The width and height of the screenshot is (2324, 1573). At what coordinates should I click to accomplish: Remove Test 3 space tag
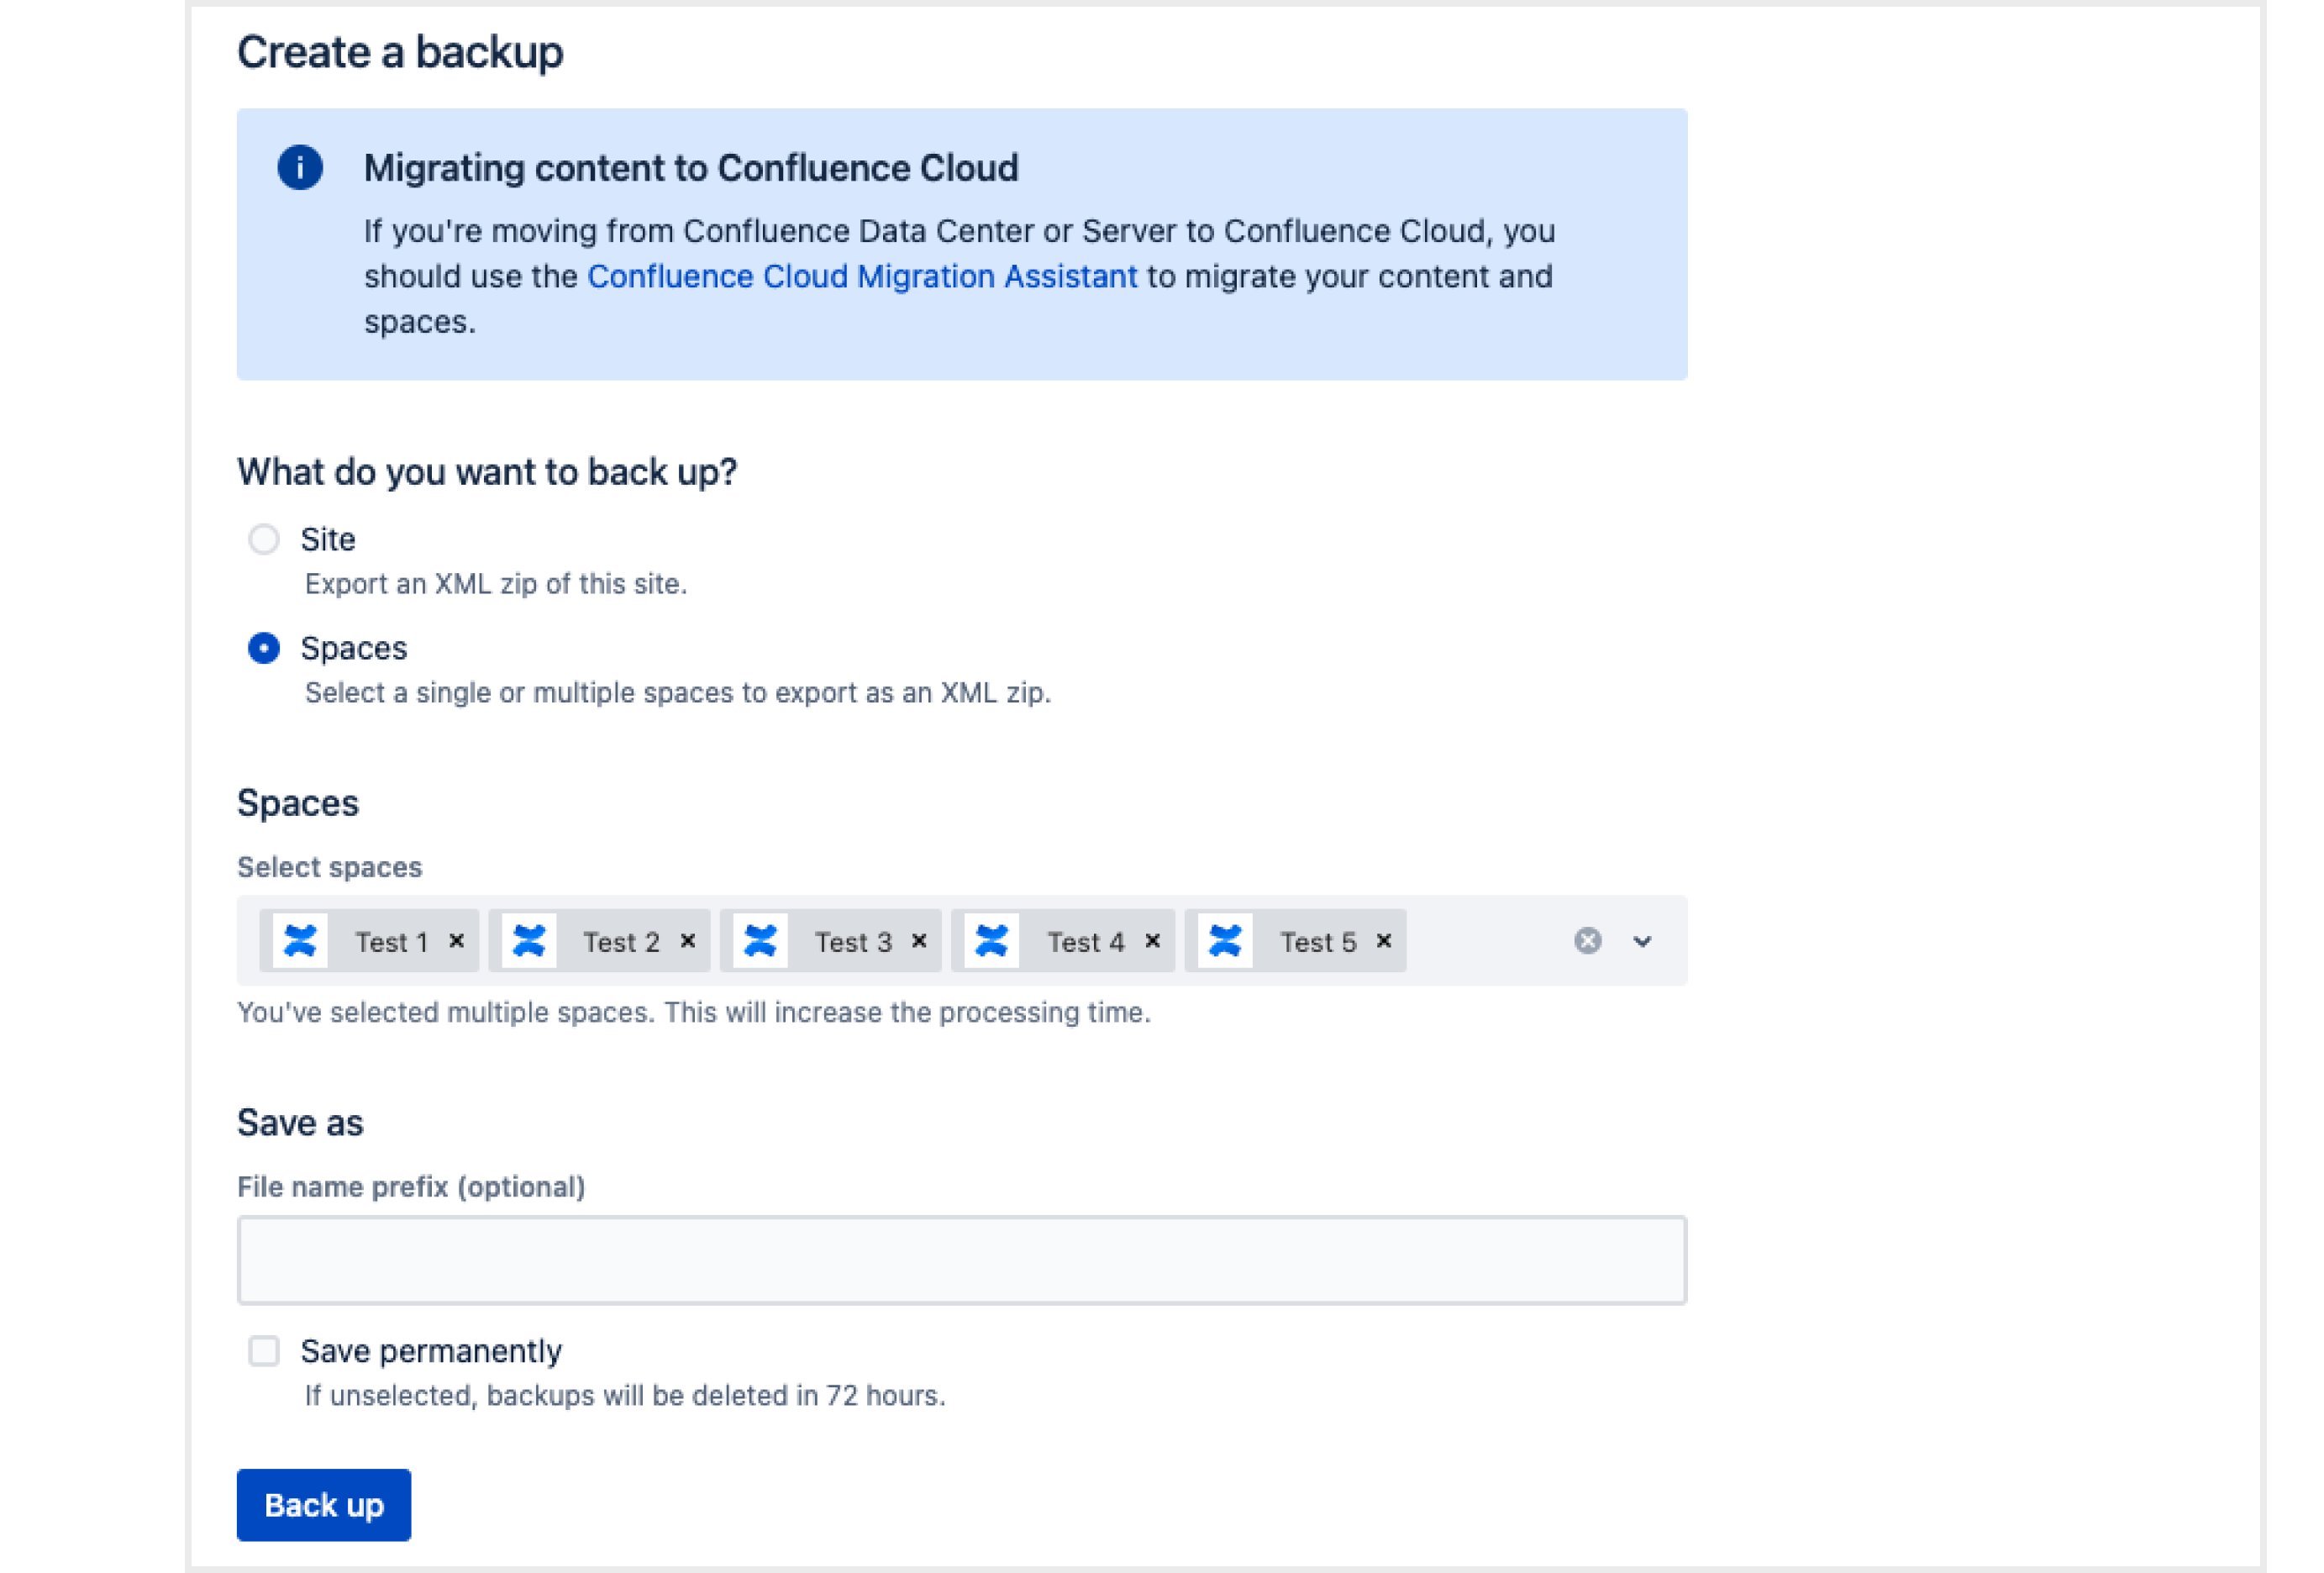[x=920, y=942]
